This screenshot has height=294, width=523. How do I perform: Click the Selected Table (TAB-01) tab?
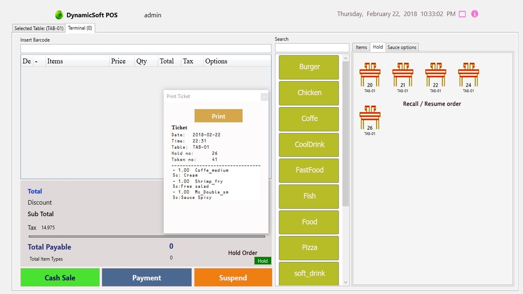38,28
